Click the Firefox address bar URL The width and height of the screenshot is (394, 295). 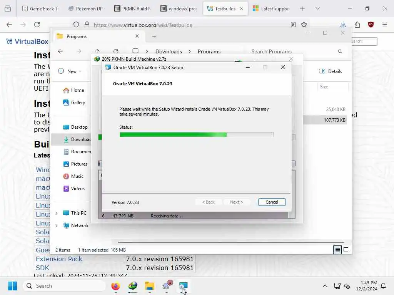point(143,25)
